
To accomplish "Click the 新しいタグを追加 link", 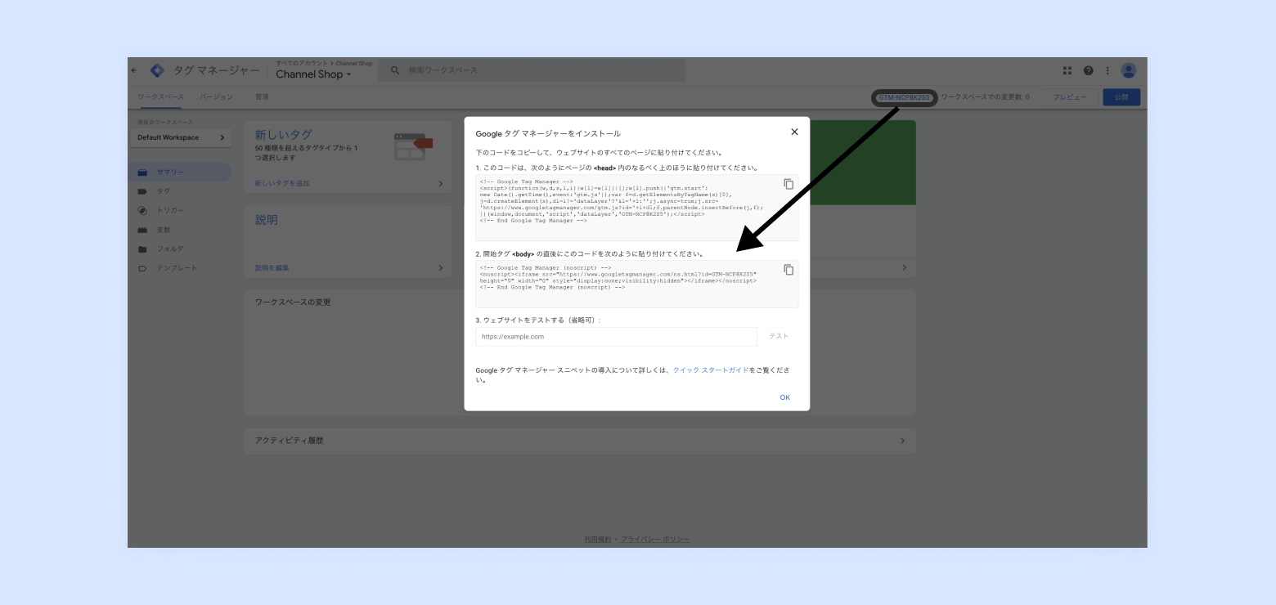I will [282, 184].
